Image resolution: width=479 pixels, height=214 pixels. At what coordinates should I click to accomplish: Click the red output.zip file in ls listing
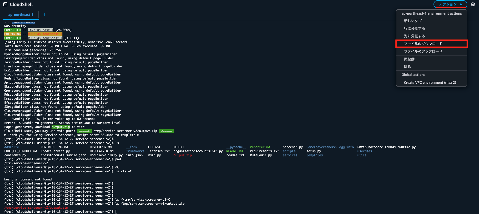[x=183, y=155]
